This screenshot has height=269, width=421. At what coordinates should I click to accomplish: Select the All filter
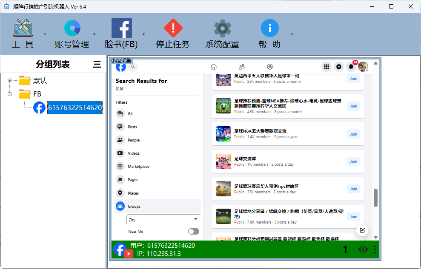pyautogui.click(x=158, y=113)
